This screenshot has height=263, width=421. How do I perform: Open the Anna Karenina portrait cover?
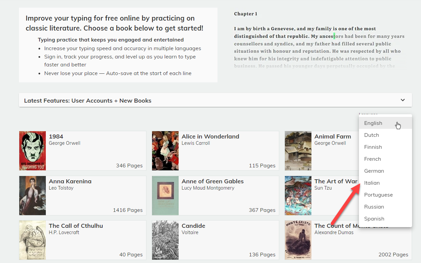[x=33, y=196]
